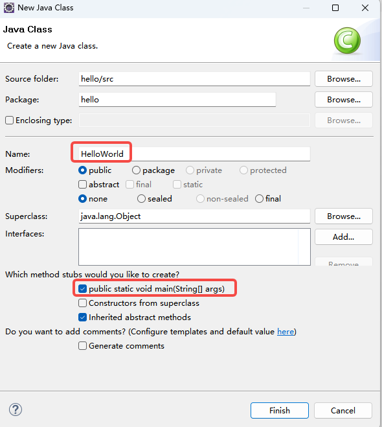Click into the Package field
The height and width of the screenshot is (427, 382).
coord(177,99)
